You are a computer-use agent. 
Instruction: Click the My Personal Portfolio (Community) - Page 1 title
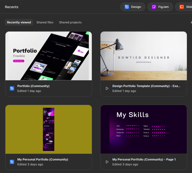(x=144, y=159)
